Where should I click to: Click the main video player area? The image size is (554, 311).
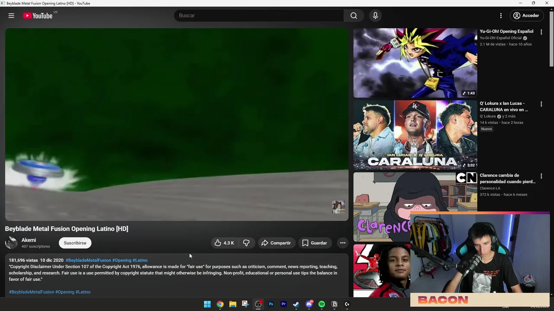pyautogui.click(x=177, y=124)
